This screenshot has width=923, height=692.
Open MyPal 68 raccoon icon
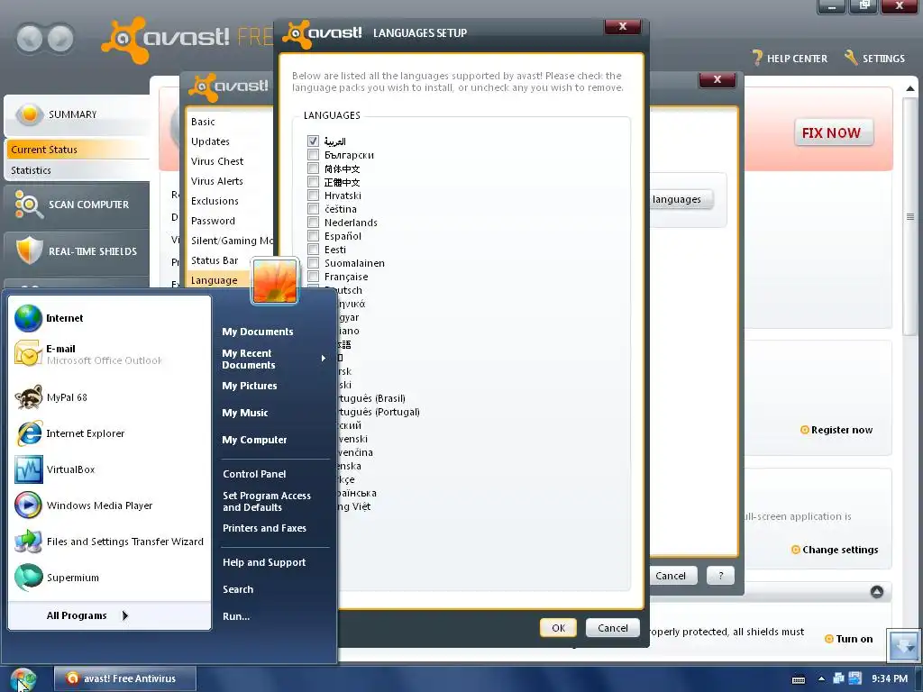[x=28, y=397]
